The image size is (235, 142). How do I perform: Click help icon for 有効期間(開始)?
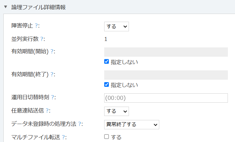52,51
